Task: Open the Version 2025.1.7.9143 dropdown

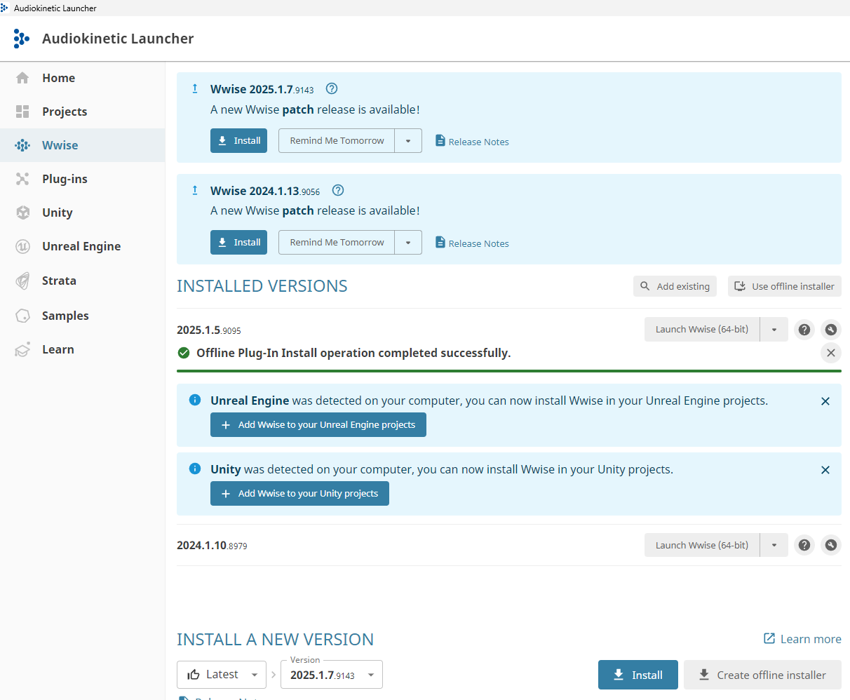Action: coord(332,674)
